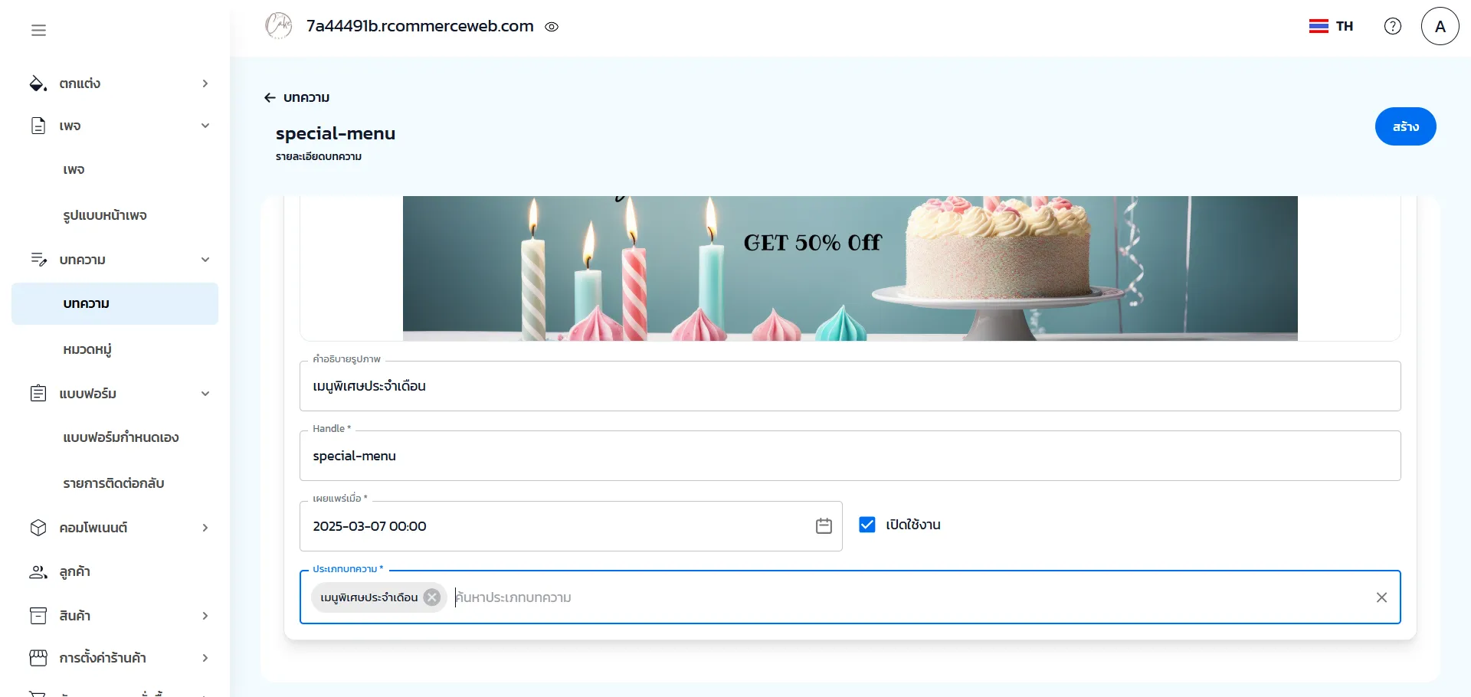The width and height of the screenshot is (1471, 697).
Task: Click the เผยแพร่เมื่อ date field
Action: tap(571, 526)
